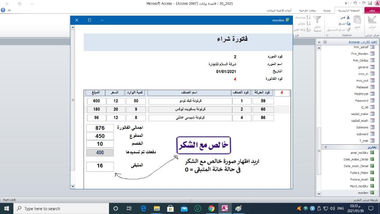
Task: Open the sadad_mabe form
Action: (x=359, y=114)
